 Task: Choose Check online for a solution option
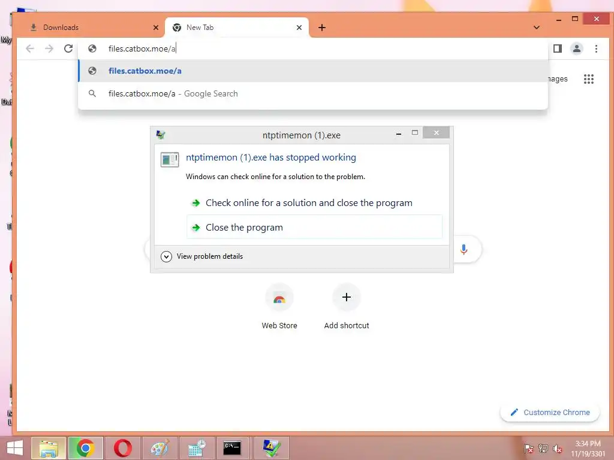pyautogui.click(x=314, y=202)
